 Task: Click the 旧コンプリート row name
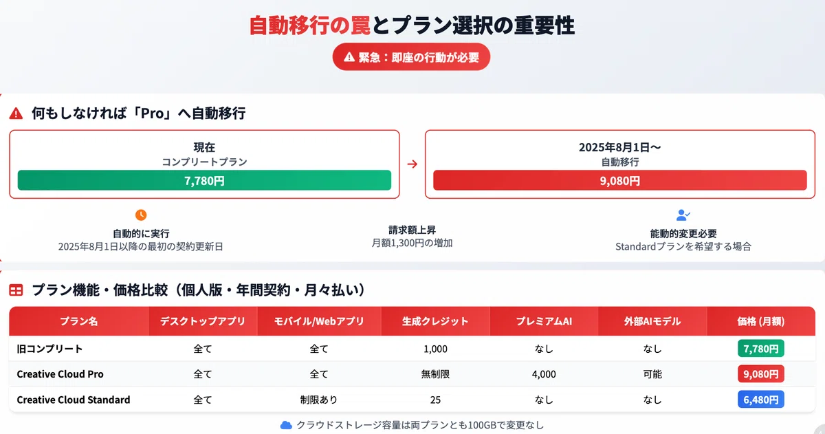pos(49,349)
